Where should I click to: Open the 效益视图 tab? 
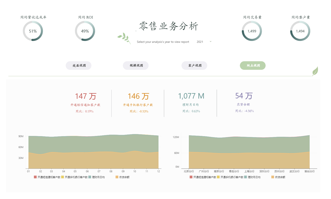79,66
